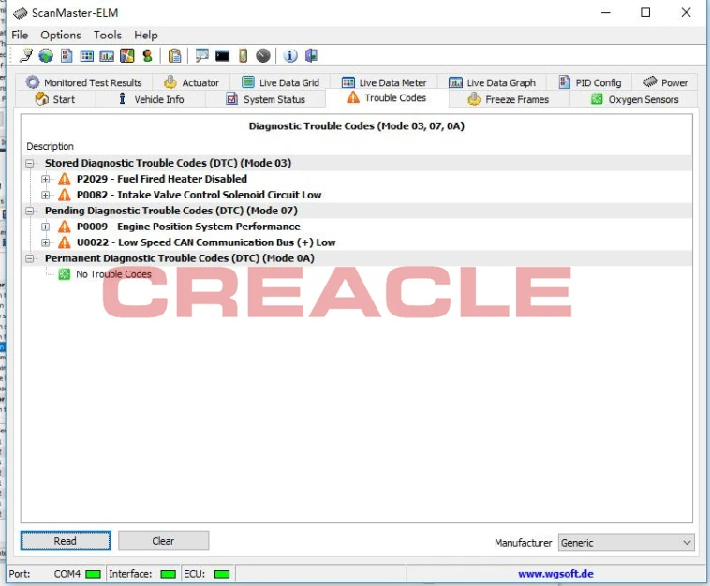Click the connect cable plug toolbar icon
This screenshot has height=586, width=710.
click(x=25, y=55)
